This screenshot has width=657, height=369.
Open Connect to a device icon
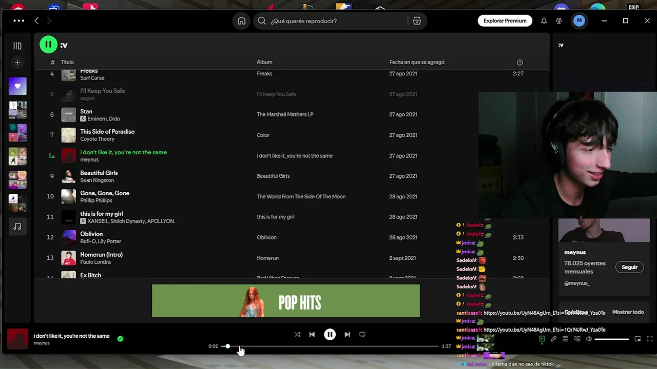click(577, 339)
